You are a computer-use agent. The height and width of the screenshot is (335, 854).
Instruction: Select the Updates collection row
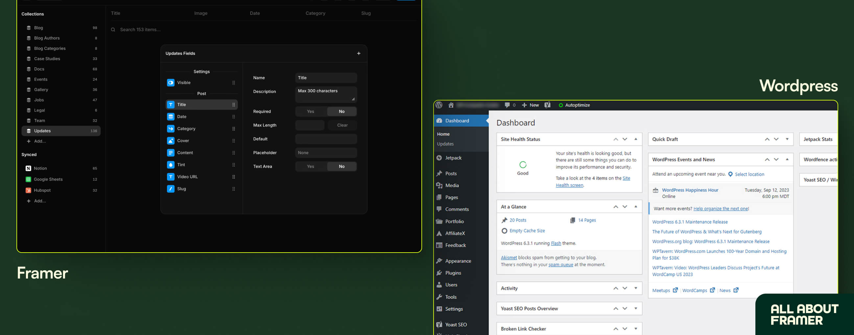point(61,131)
